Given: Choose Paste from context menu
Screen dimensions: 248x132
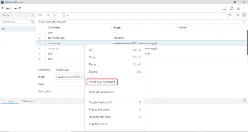Looking at the screenshot, I should coord(115,65).
